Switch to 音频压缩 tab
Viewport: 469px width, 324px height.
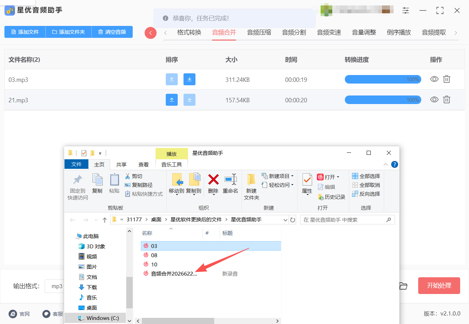(259, 32)
